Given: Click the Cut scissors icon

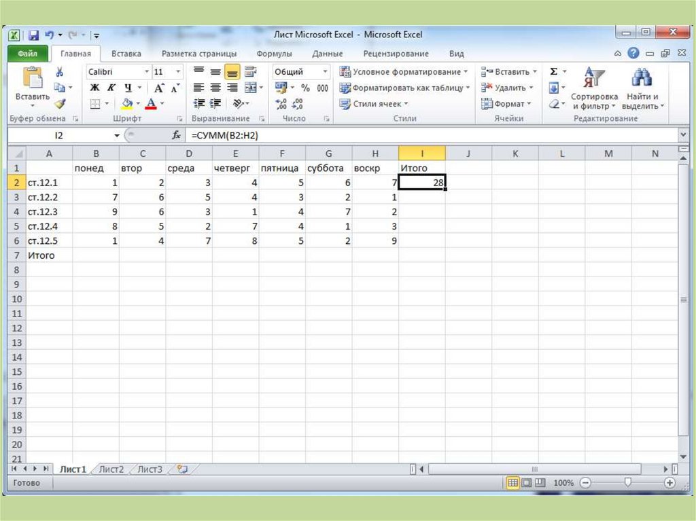Looking at the screenshot, I should click(60, 72).
